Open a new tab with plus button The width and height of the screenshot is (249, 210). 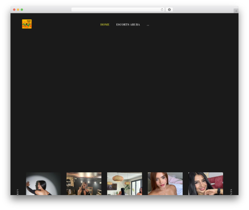(x=236, y=11)
